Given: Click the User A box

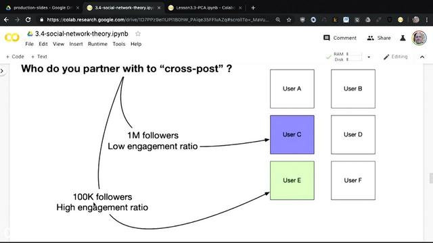Looking at the screenshot, I should click(292, 88).
